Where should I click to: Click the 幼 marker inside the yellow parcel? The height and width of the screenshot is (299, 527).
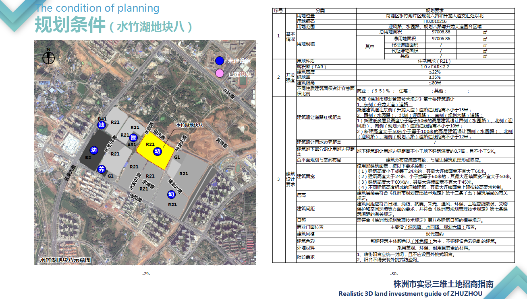coord(158,152)
